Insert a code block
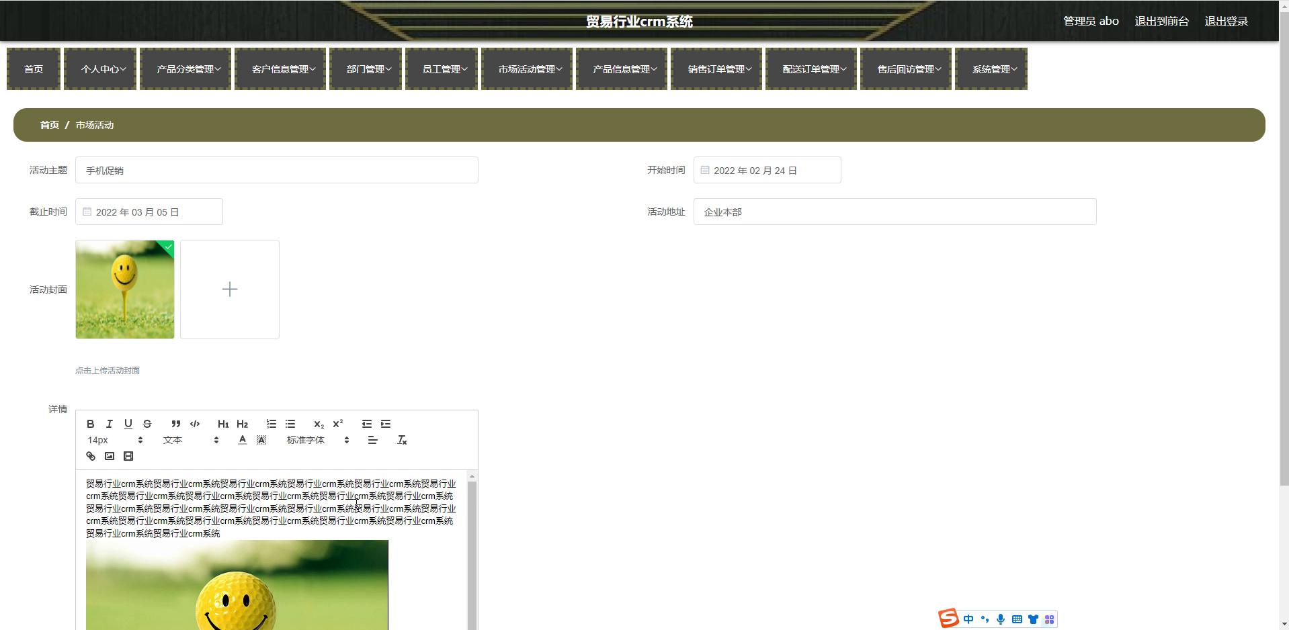1289x630 pixels. [x=195, y=424]
